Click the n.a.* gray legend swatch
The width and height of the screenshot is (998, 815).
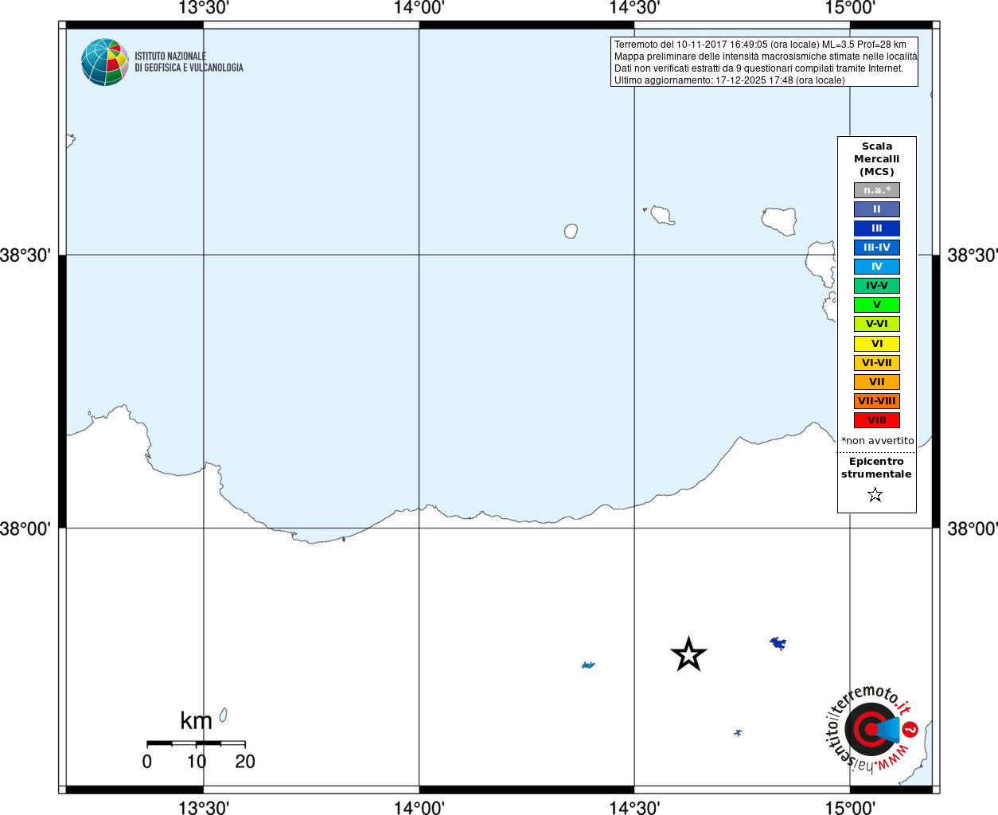(877, 190)
